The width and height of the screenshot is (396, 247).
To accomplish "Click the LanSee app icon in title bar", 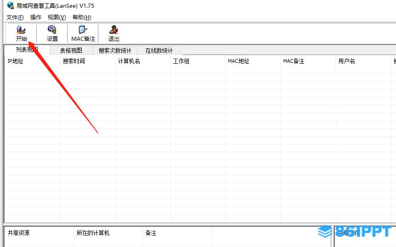I will click(11, 5).
